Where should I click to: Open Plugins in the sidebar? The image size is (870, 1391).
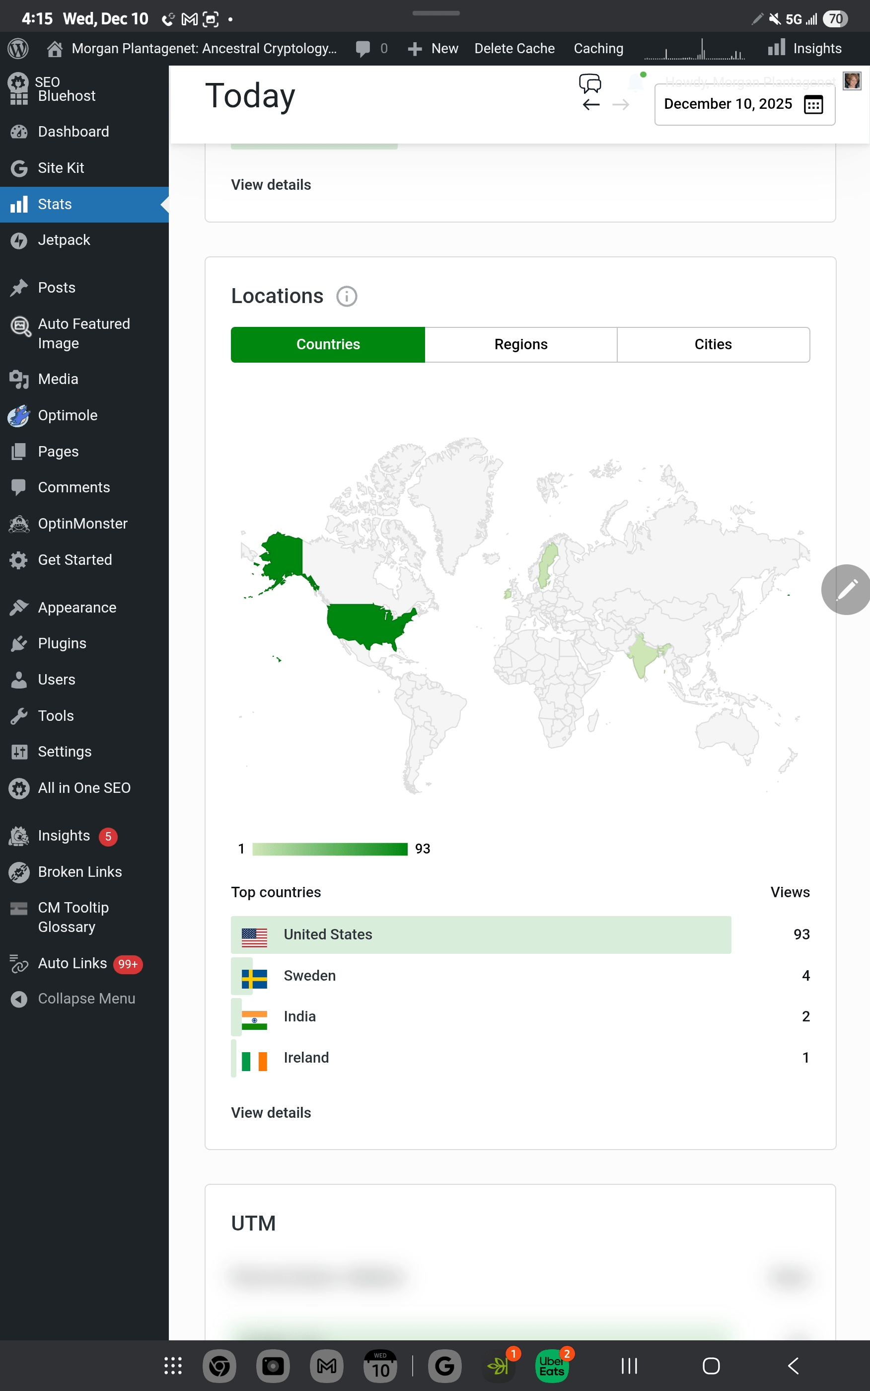62,643
